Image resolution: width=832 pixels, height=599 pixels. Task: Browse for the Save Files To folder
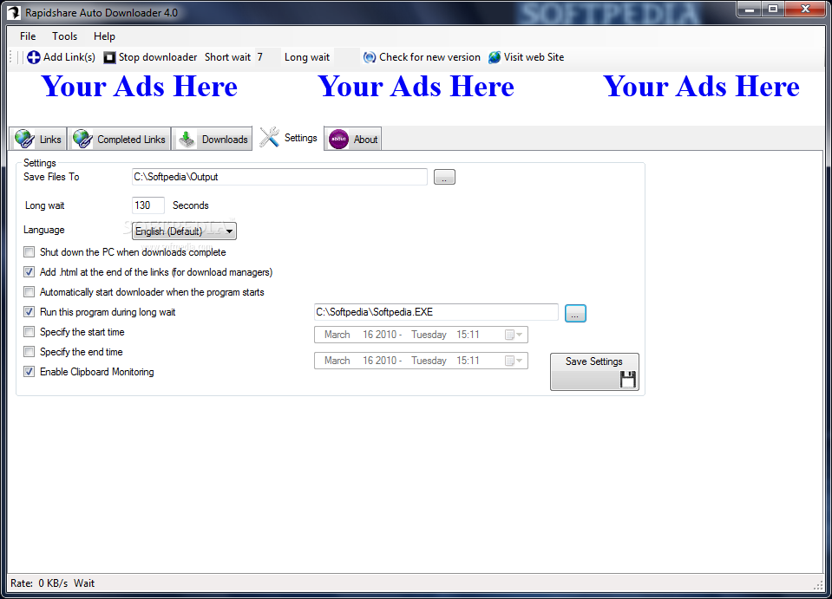445,177
